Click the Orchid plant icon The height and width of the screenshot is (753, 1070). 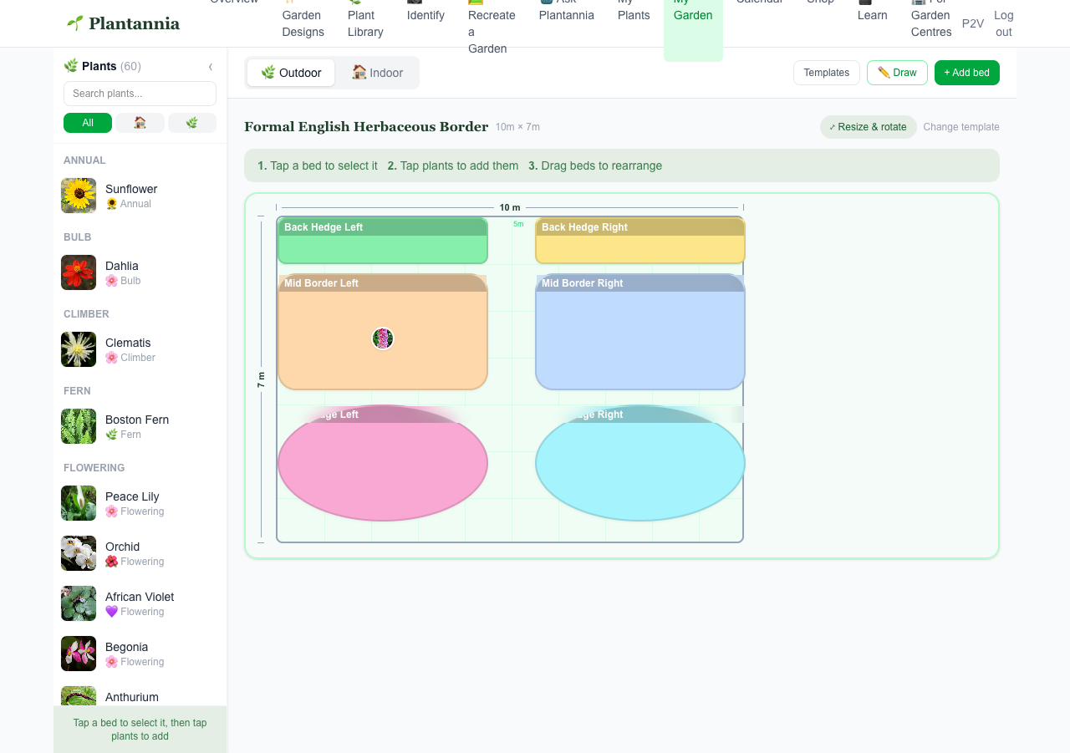[x=79, y=553]
